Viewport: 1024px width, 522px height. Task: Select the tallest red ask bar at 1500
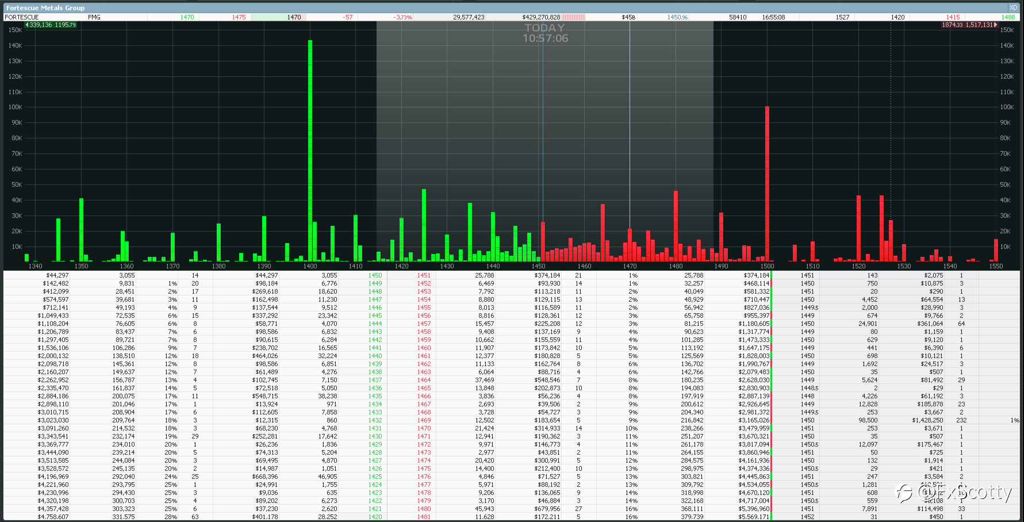[x=767, y=184]
